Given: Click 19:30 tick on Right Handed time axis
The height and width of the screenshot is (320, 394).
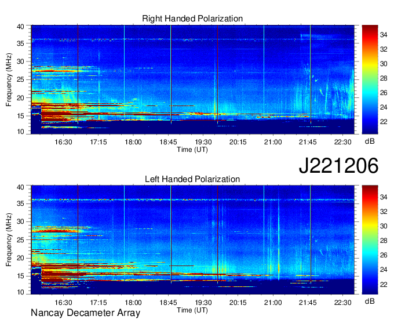Looking at the screenshot, I should (203, 142).
